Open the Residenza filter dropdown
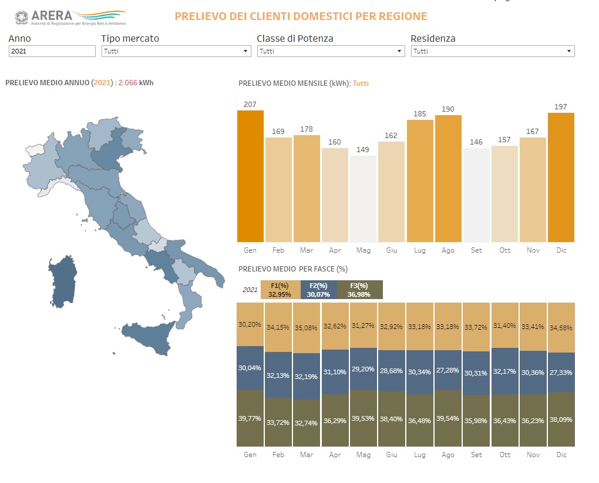Image resolution: width=599 pixels, height=483 pixels. pos(492,52)
